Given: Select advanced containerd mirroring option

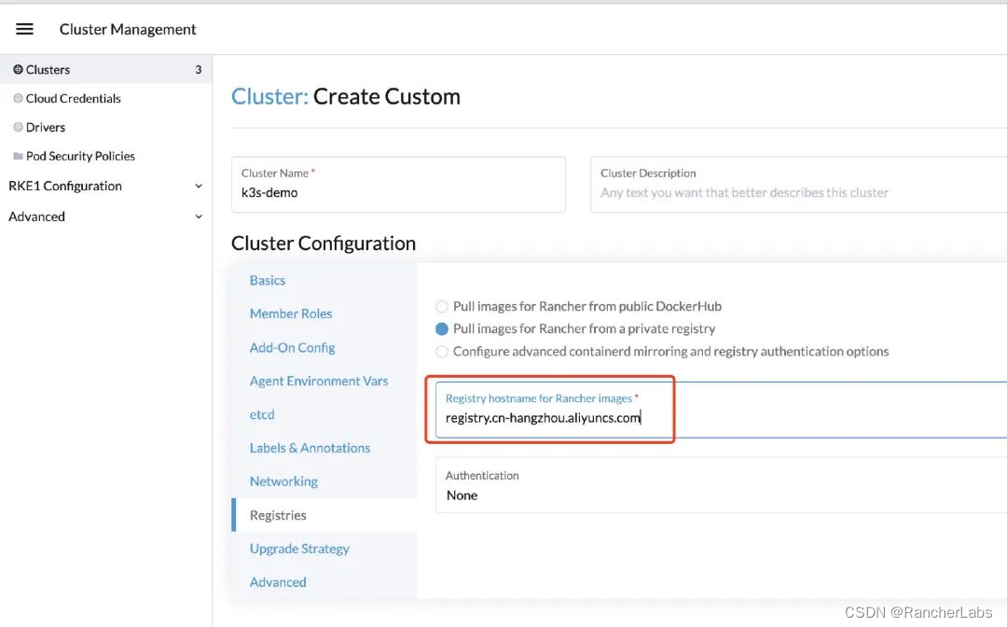Looking at the screenshot, I should click(x=442, y=352).
